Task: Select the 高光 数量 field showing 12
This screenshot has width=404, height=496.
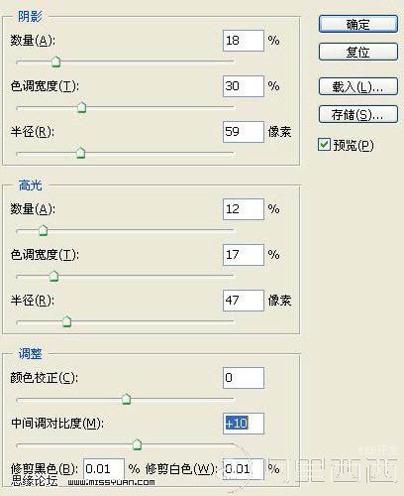Action: coord(244,209)
